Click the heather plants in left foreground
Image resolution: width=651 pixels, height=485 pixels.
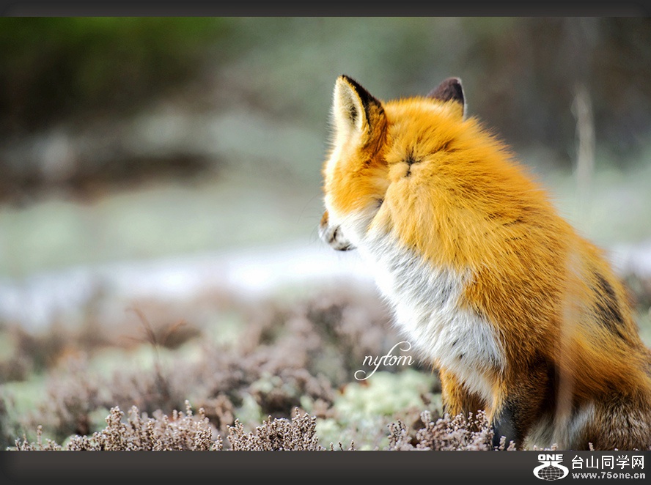(x=166, y=429)
